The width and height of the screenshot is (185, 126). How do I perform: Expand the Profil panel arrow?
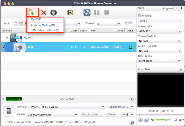pyautogui.click(x=181, y=8)
